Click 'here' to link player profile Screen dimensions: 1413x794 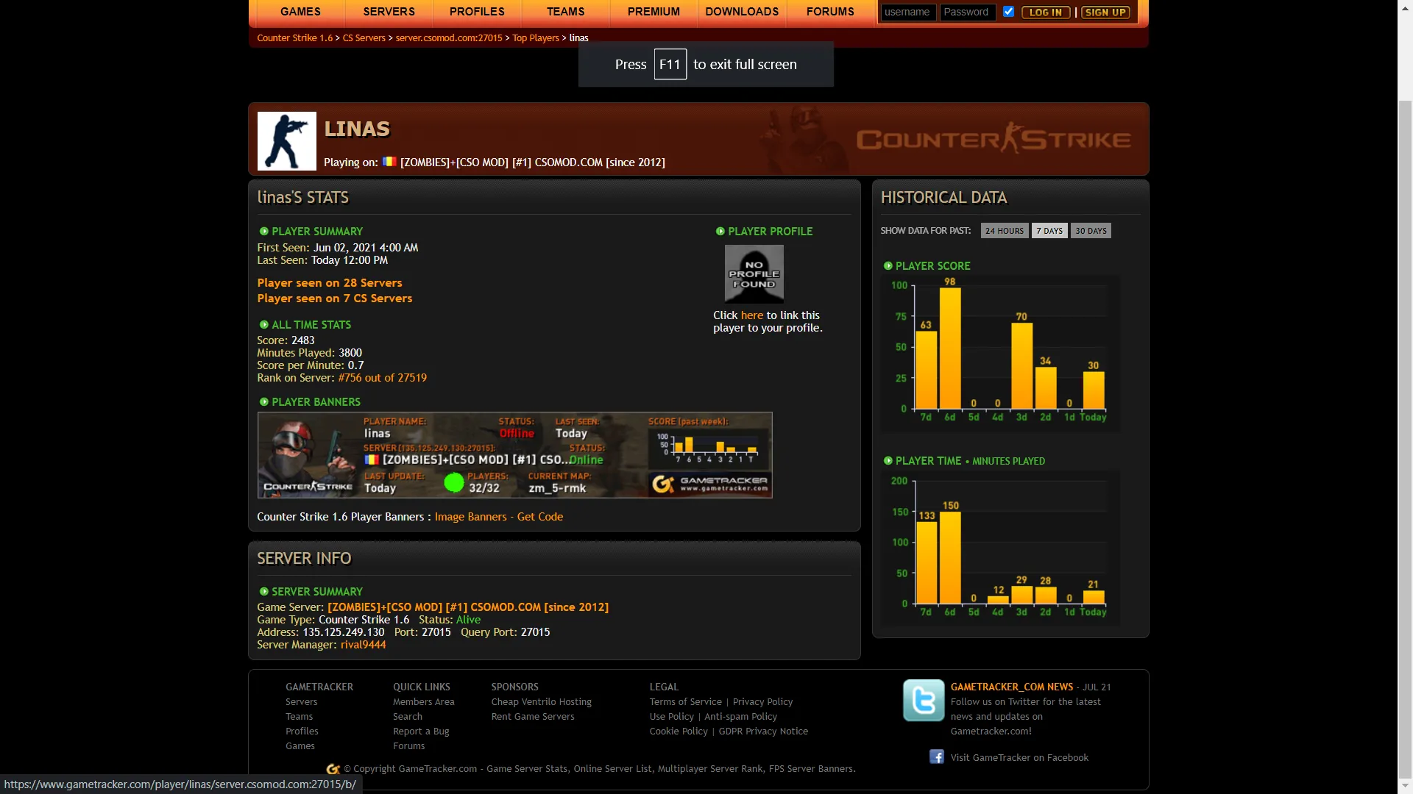coord(752,315)
